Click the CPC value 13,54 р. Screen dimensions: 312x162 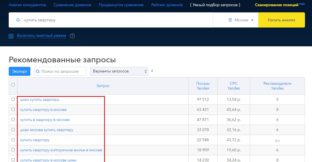point(234,99)
